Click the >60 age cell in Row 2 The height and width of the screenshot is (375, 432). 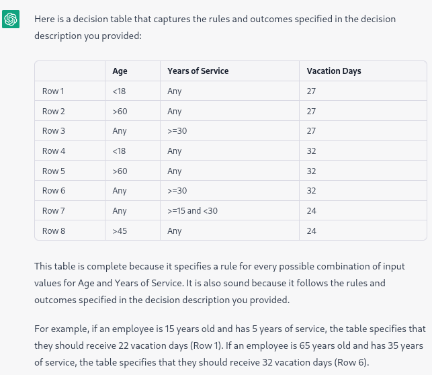tap(132, 111)
